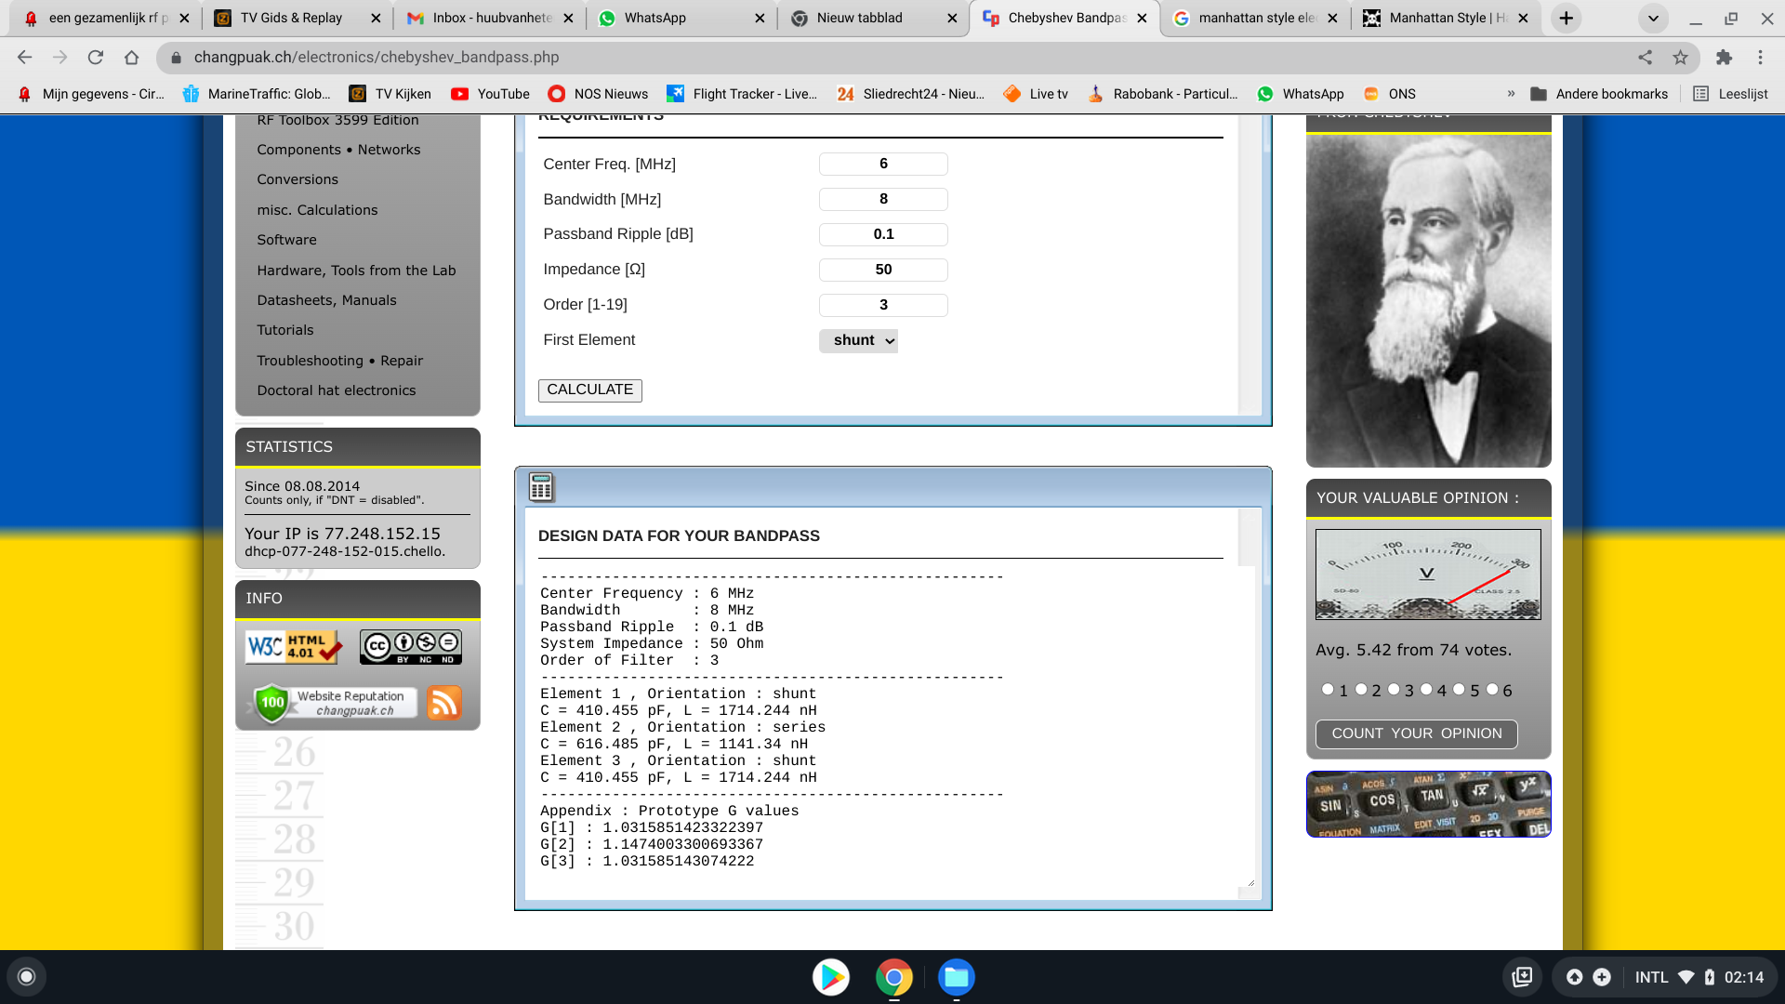This screenshot has height=1004, width=1785.
Task: Open the Conversions menu item
Action: [x=297, y=179]
